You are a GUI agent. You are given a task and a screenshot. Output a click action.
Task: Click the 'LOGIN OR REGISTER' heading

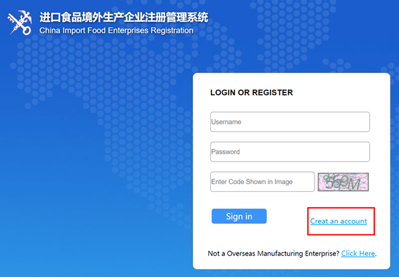(251, 93)
